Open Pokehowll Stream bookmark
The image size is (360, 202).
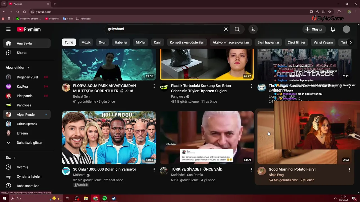28,19
